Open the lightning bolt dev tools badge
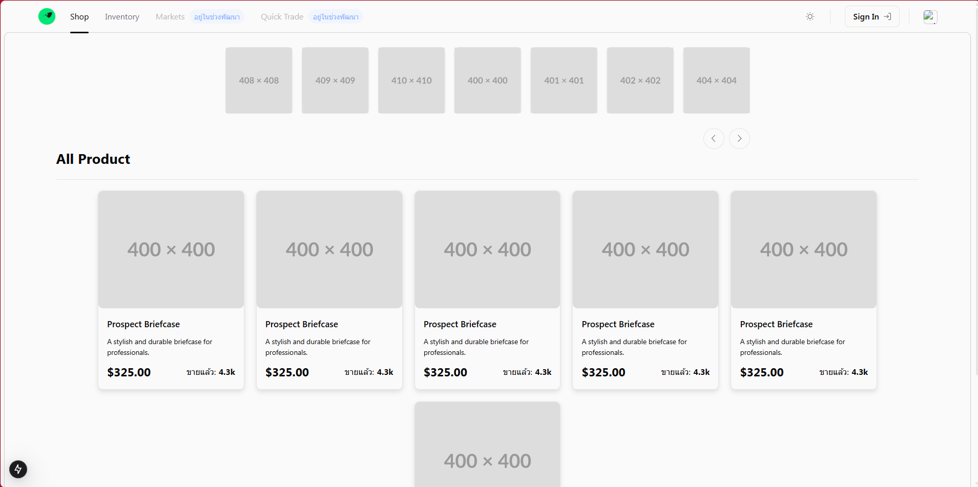The image size is (978, 487). click(x=18, y=469)
